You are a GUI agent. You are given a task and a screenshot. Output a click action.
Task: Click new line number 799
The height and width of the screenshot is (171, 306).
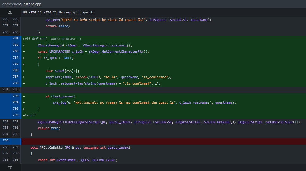pos(16,160)
